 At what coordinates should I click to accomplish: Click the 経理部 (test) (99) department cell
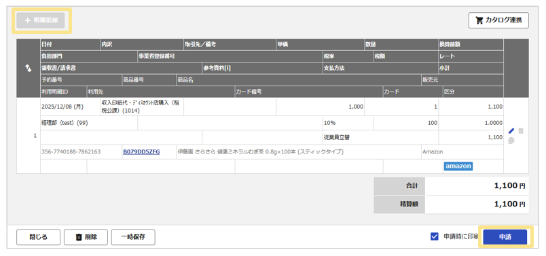pyautogui.click(x=89, y=123)
